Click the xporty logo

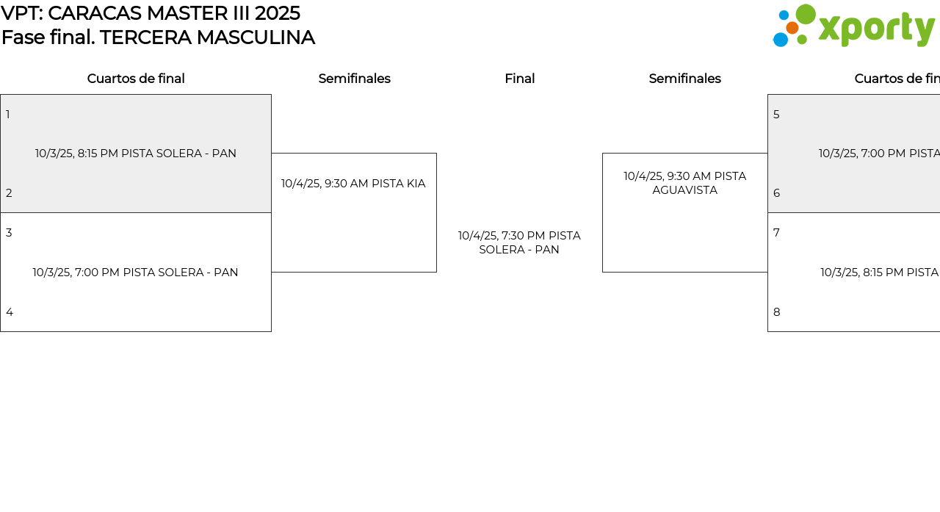click(853, 26)
